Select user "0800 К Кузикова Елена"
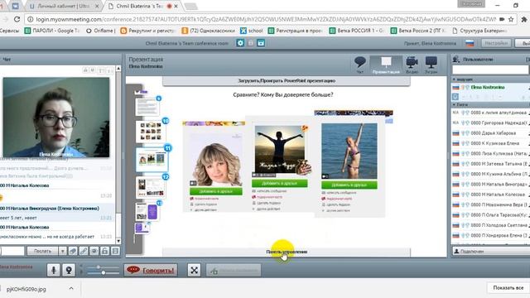 tap(495, 143)
